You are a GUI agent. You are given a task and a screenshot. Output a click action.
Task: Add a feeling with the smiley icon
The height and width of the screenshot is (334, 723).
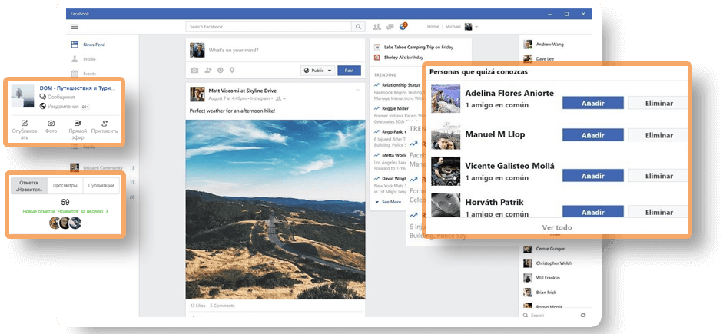point(221,71)
